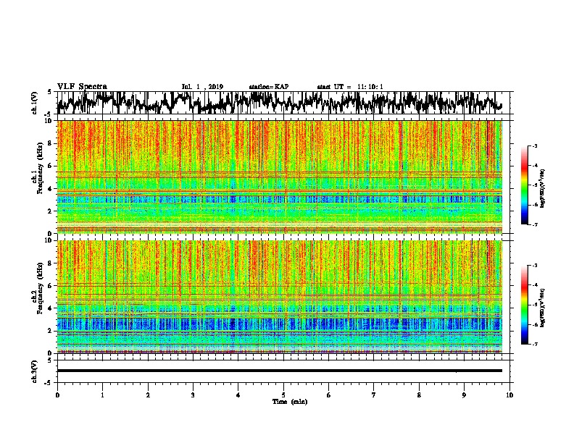Viewport: 574px width, 443px height.
Task: Click time axis tick label "9"
Action: pos(464,395)
